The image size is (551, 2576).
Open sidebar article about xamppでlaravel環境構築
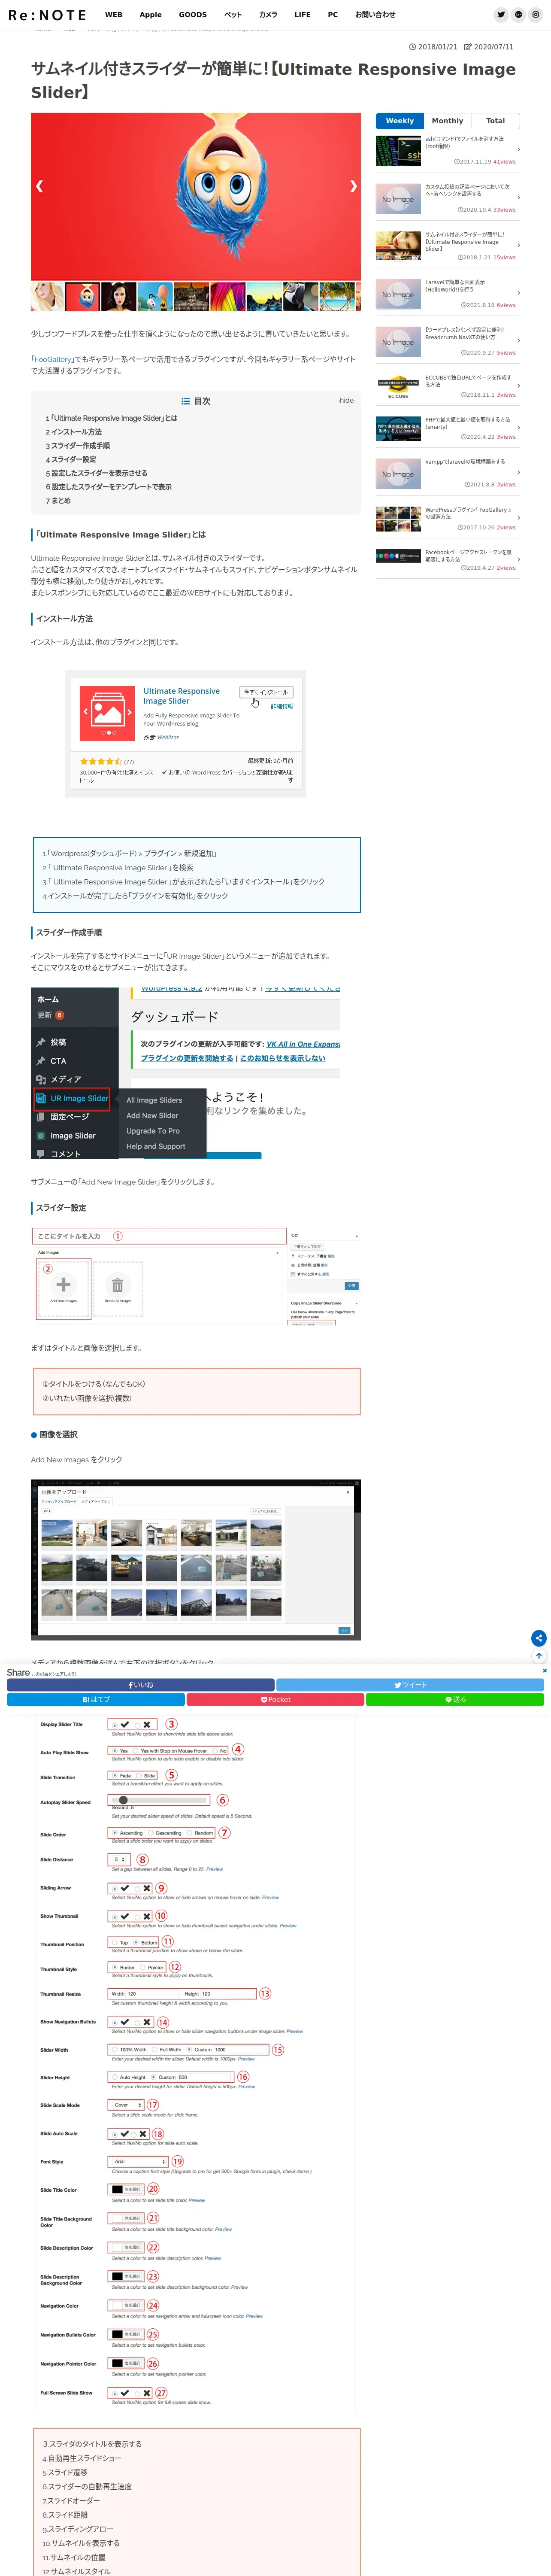pos(448,474)
